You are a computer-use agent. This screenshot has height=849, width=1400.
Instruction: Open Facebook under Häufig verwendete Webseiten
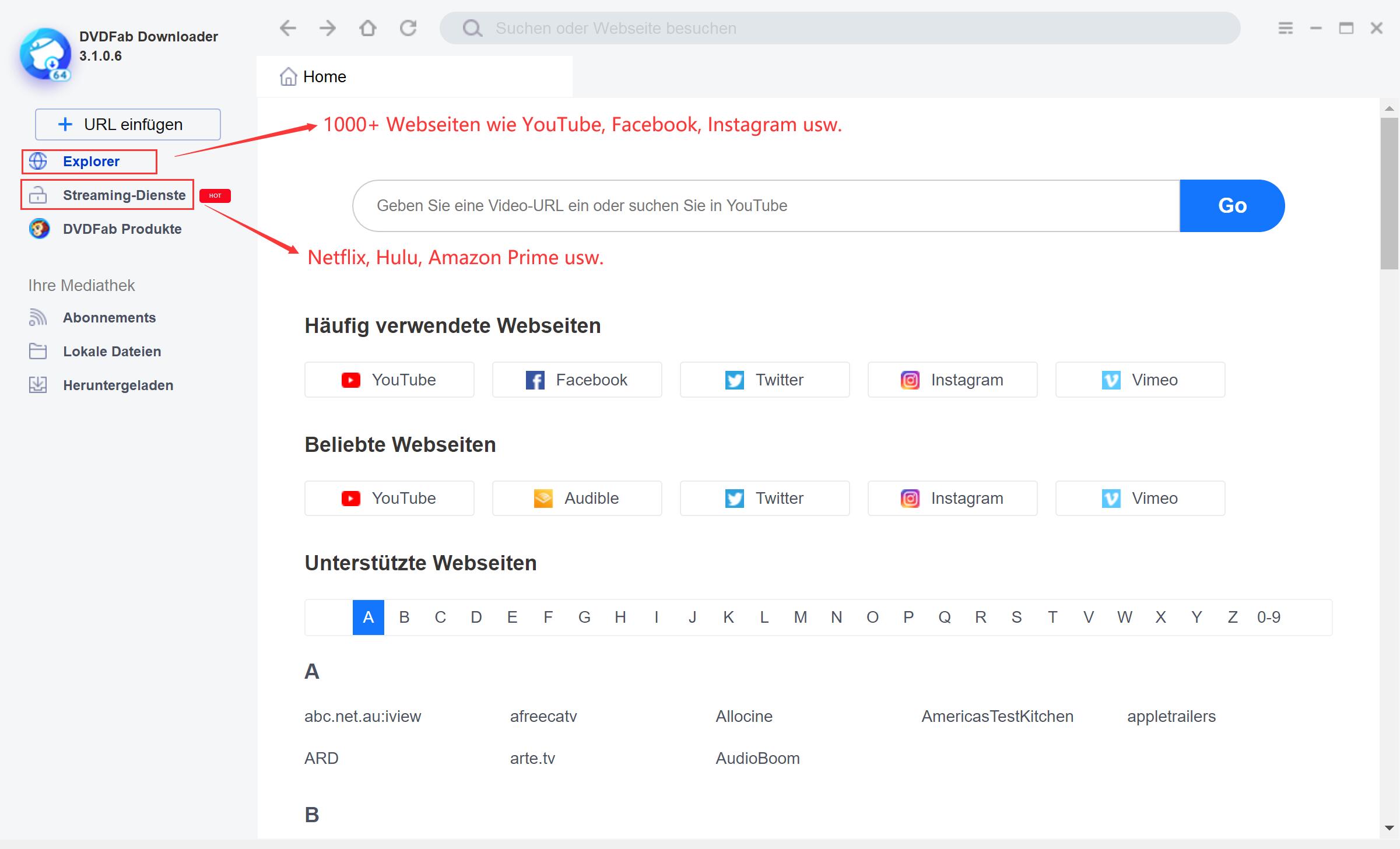577,380
